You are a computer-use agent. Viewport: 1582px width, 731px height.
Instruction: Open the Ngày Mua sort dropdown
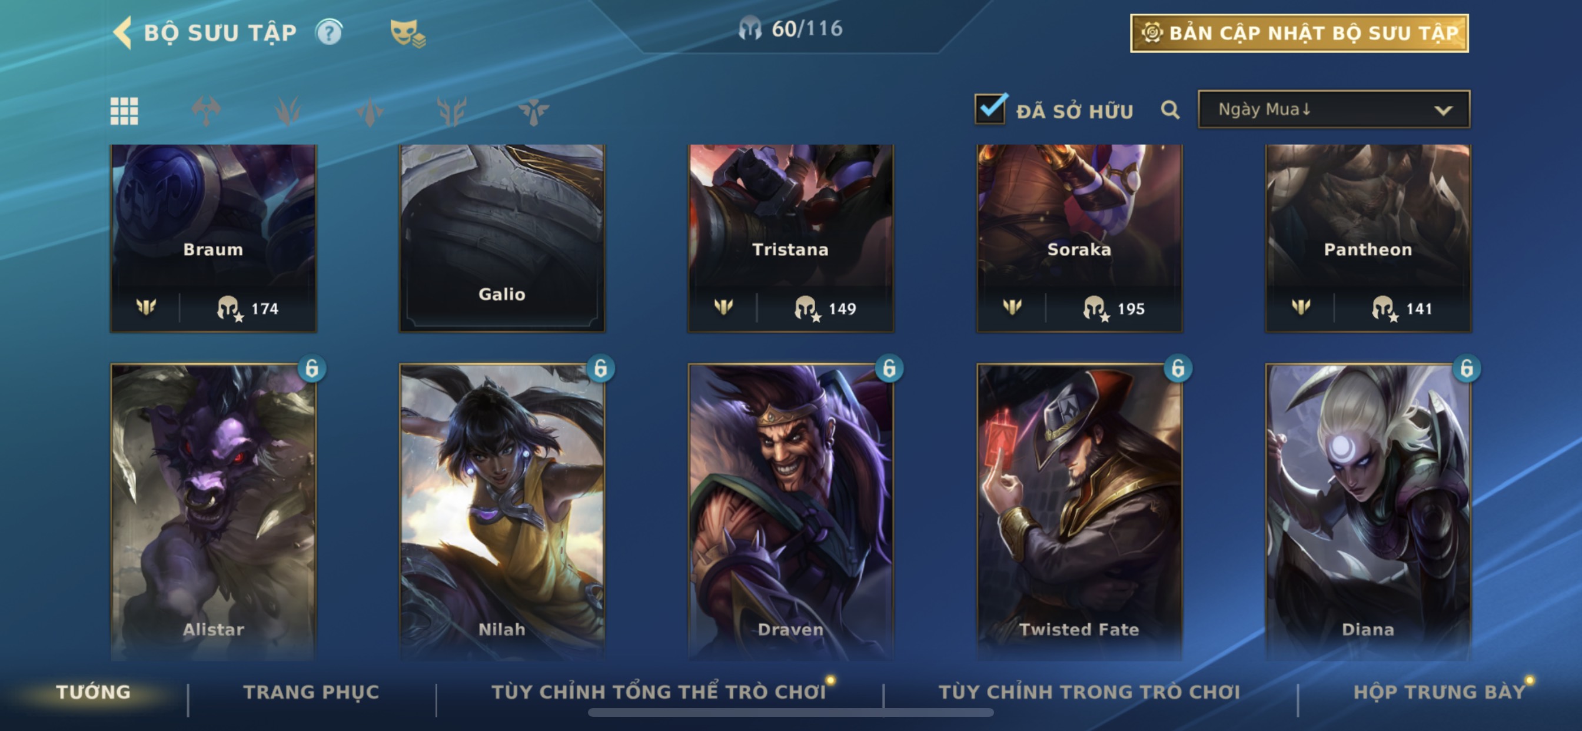1334,109
